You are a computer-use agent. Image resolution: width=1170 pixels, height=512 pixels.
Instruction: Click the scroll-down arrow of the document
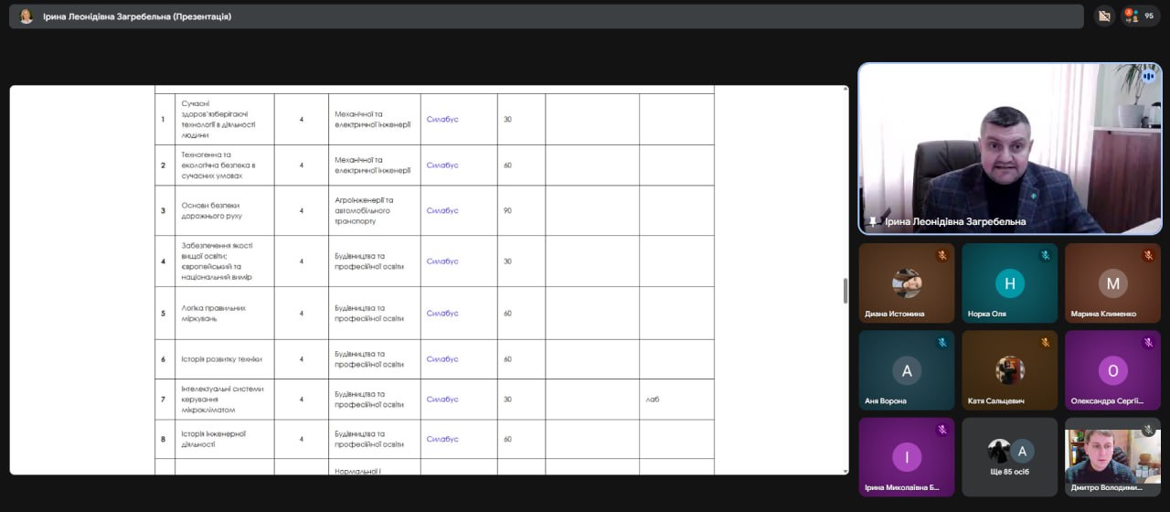(845, 470)
